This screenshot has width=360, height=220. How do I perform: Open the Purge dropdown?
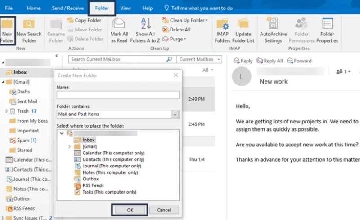tap(174, 39)
